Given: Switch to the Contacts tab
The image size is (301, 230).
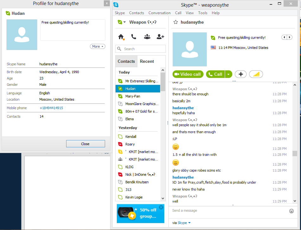Looking at the screenshot, I should click(126, 61).
